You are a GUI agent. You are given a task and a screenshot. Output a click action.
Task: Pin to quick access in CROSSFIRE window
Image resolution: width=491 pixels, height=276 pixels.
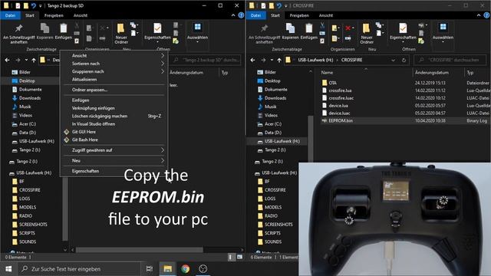(x=264, y=34)
